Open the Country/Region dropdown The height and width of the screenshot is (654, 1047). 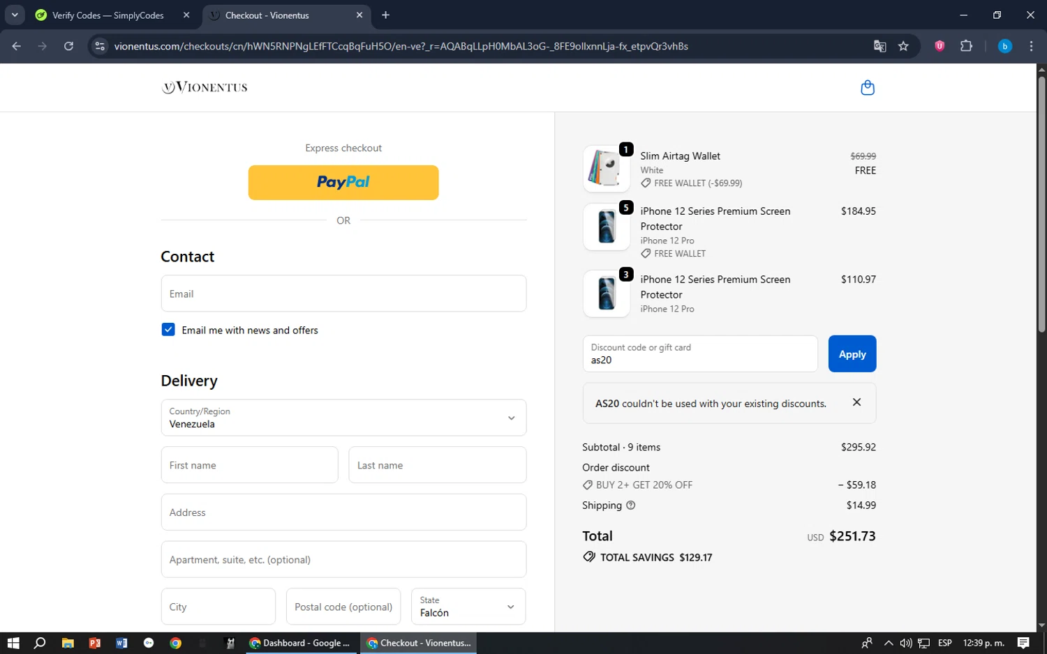point(343,418)
